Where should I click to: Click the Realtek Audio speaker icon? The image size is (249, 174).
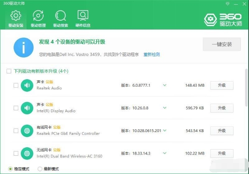coord(27,85)
